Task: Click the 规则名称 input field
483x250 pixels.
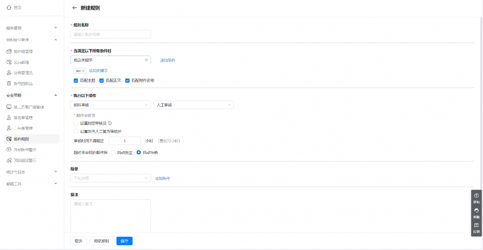Action: (110, 34)
